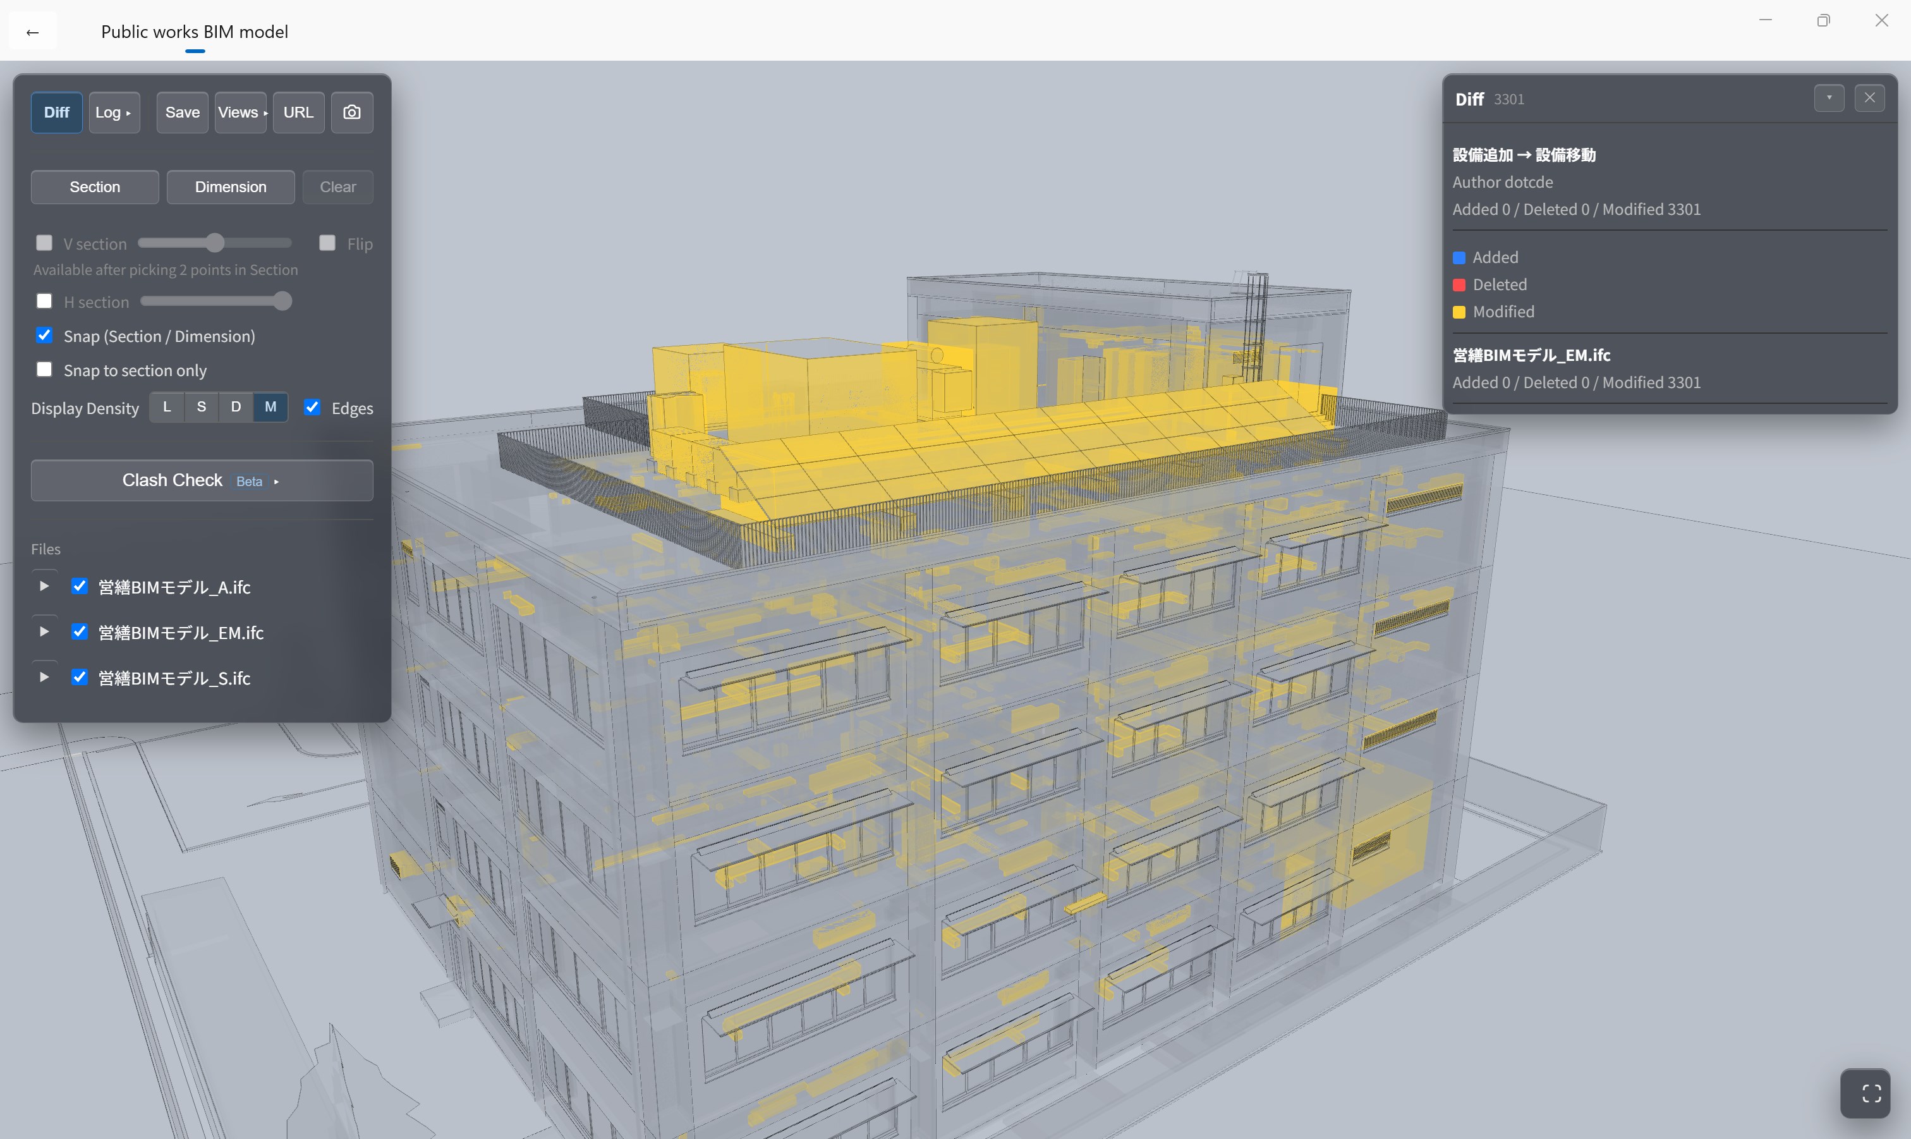Take a screenshot with the camera icon
The height and width of the screenshot is (1139, 1911).
click(352, 112)
